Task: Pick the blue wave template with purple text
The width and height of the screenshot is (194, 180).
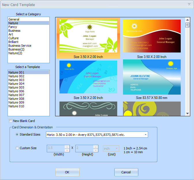Action: pyautogui.click(x=88, y=77)
